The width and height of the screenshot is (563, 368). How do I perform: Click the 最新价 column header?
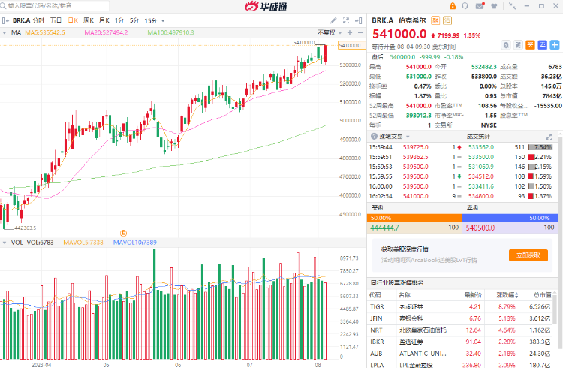tap(473, 295)
